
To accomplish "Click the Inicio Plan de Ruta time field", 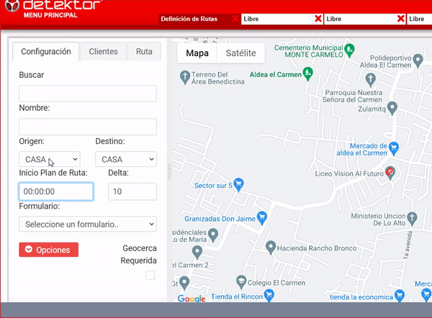I will click(56, 191).
